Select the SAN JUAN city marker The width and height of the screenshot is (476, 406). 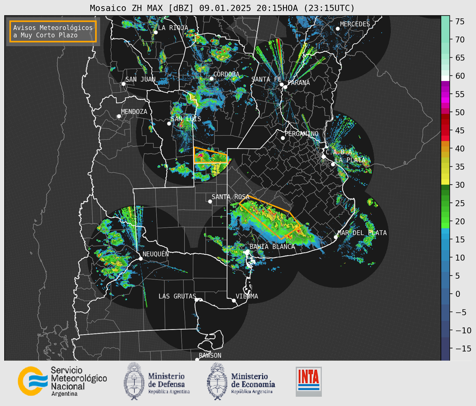[123, 84]
